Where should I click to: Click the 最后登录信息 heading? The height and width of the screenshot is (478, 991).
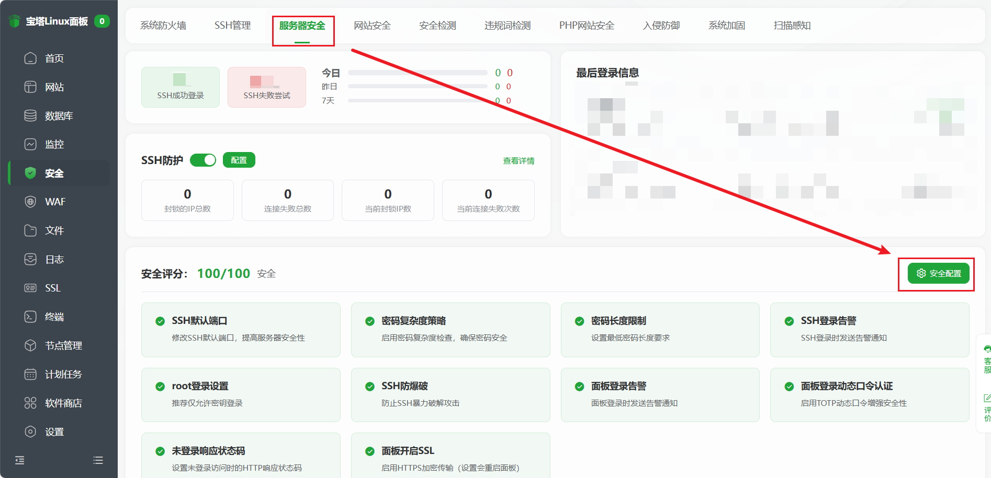coord(607,73)
